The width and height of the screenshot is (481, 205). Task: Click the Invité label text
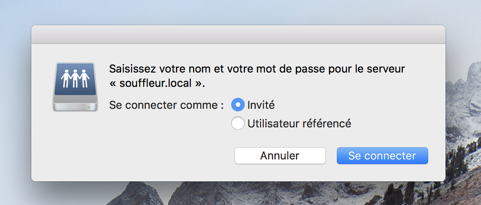[261, 105]
